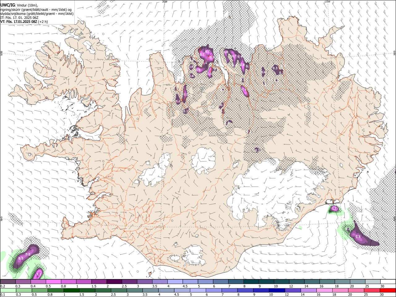Click the '1.2' precipitation value off southeast coast
This screenshot has width=396, height=297.
(x=334, y=209)
